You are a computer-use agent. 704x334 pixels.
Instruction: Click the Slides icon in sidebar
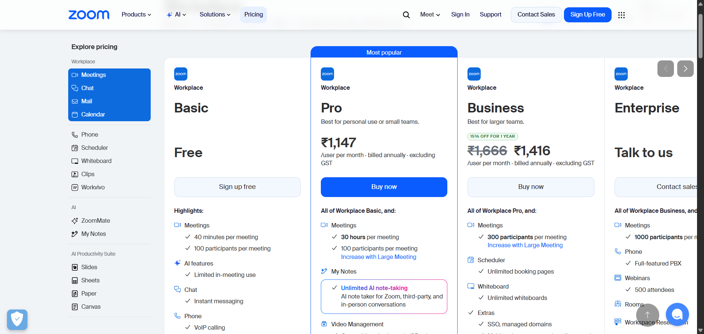click(x=75, y=267)
